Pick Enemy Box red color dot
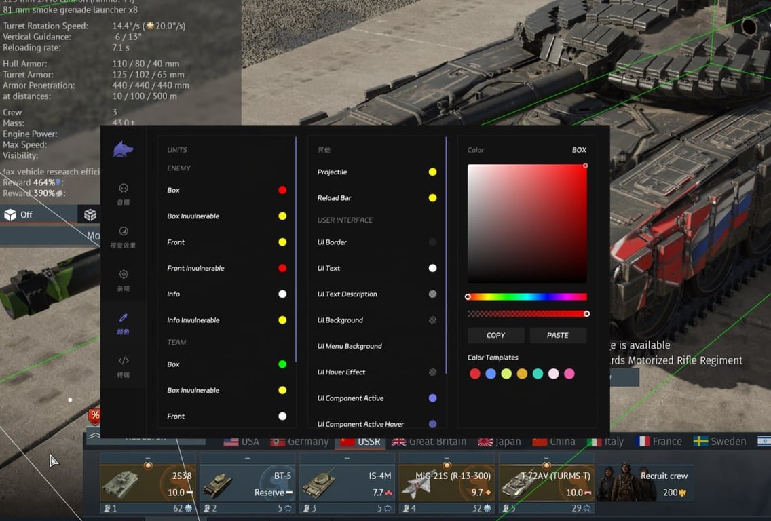 point(282,190)
